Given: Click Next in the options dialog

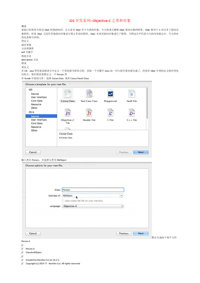Looking at the screenshot, I should point(141,234).
